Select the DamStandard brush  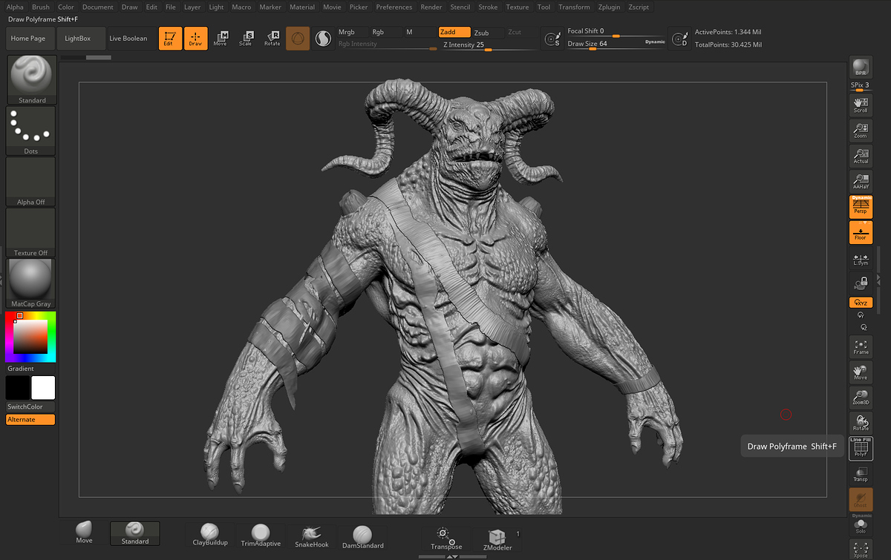click(x=362, y=535)
